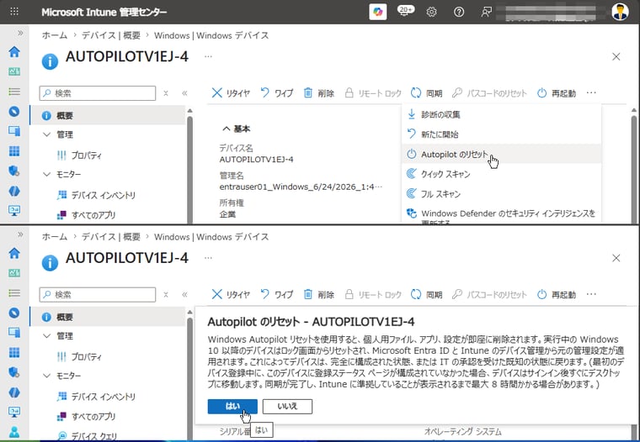Expand portal sidebar chevrons in menu-open view
640x442 pixels.
coord(20,33)
